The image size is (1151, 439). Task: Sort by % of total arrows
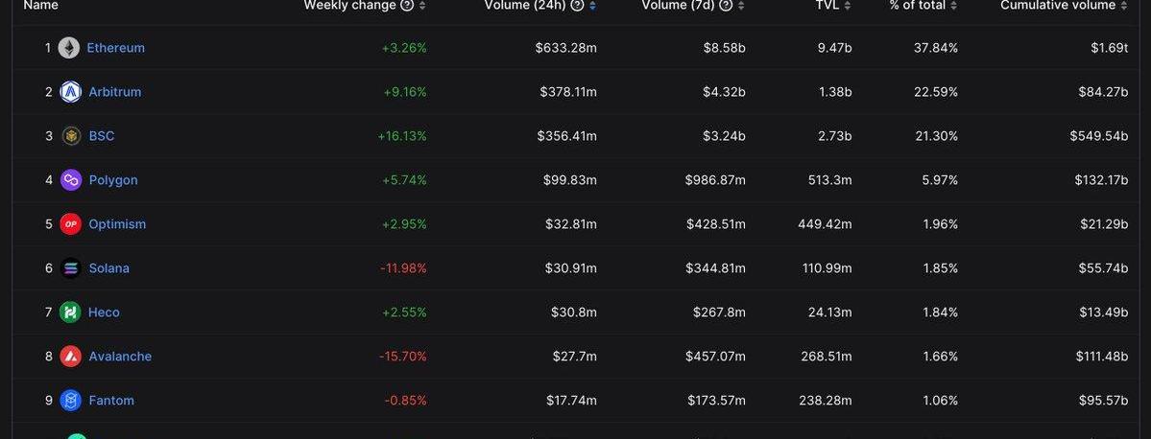tap(954, 6)
